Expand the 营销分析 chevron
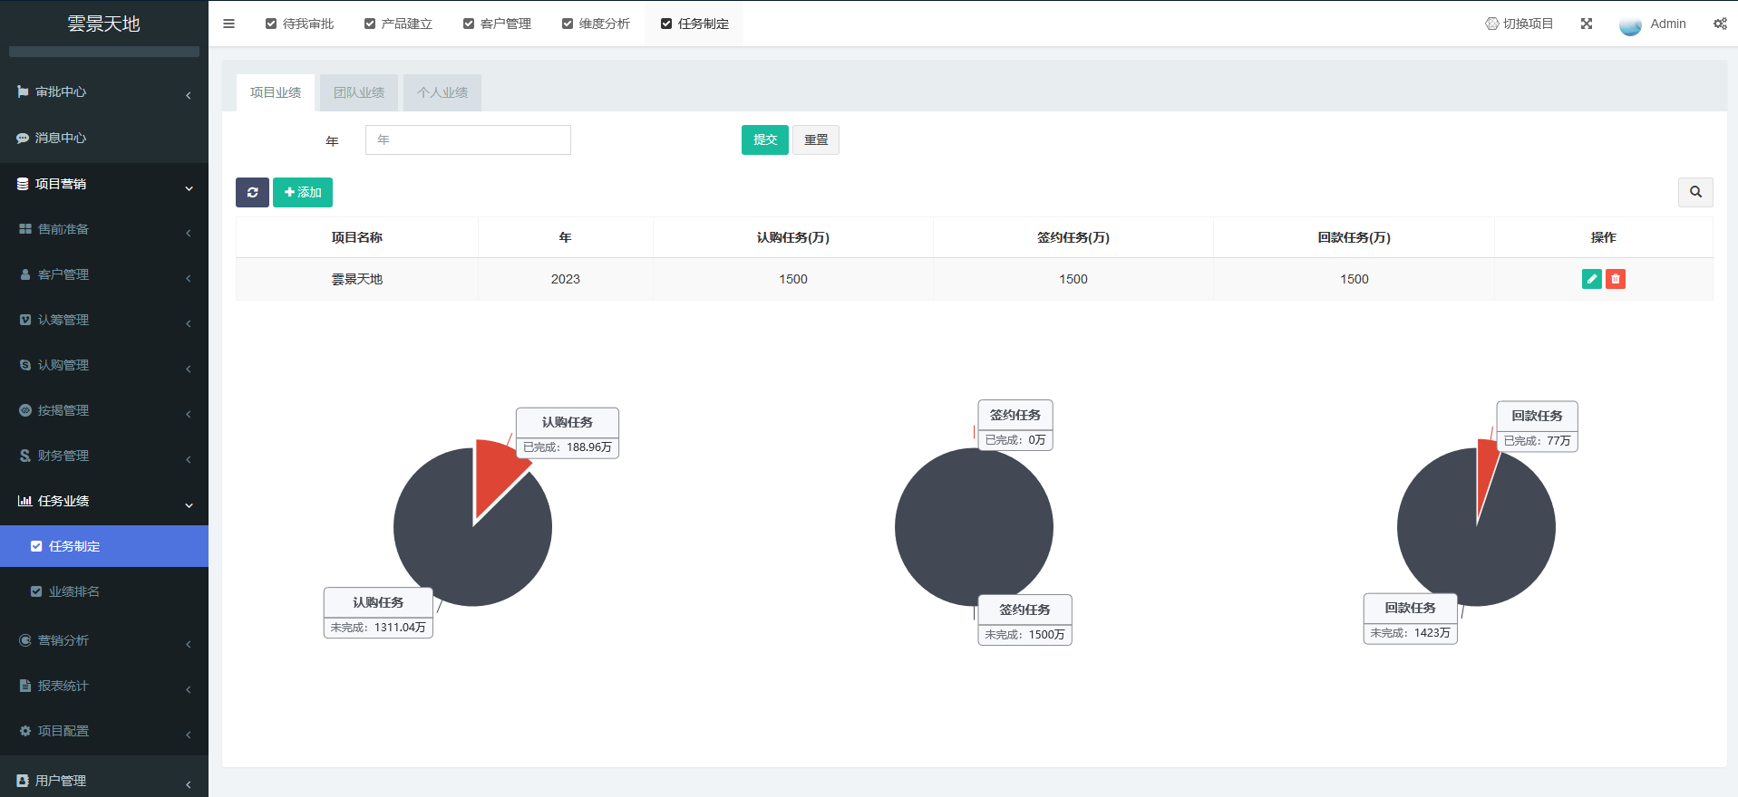Image resolution: width=1738 pixels, height=797 pixels. coord(189,644)
